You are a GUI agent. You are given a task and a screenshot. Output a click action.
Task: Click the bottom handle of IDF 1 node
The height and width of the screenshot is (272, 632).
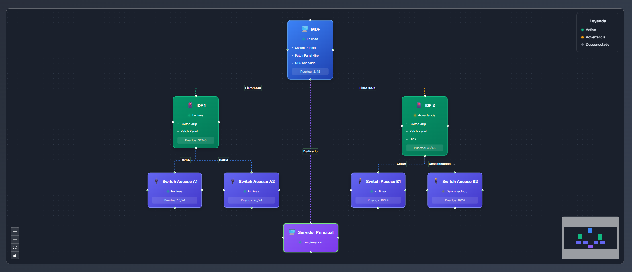point(196,148)
